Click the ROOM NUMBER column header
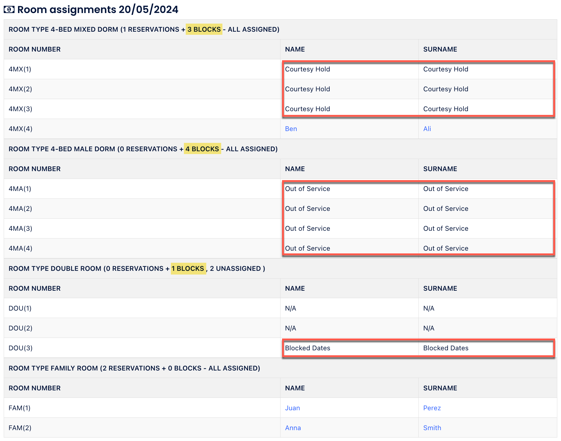Screen dimensions: 561x441 pos(34,49)
